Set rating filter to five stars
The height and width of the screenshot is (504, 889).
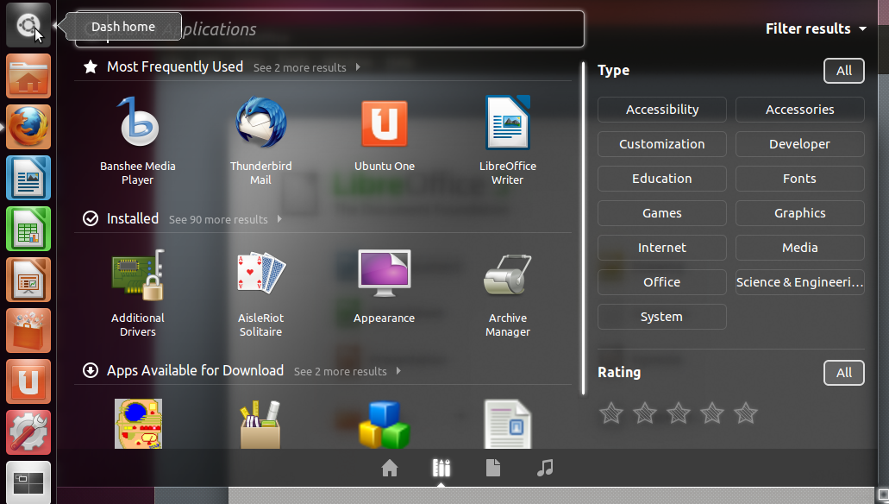click(x=746, y=413)
